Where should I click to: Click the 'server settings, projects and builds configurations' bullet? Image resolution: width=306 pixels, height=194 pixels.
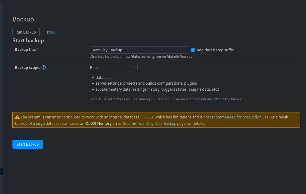pos(146,83)
